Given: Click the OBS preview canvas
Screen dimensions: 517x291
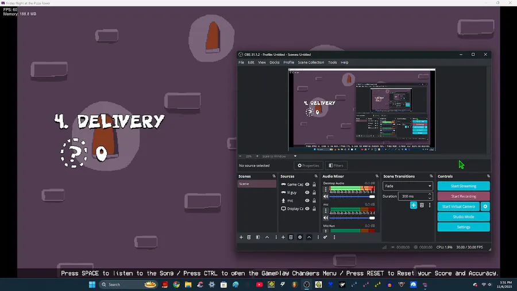Looking at the screenshot, I should click(x=362, y=110).
